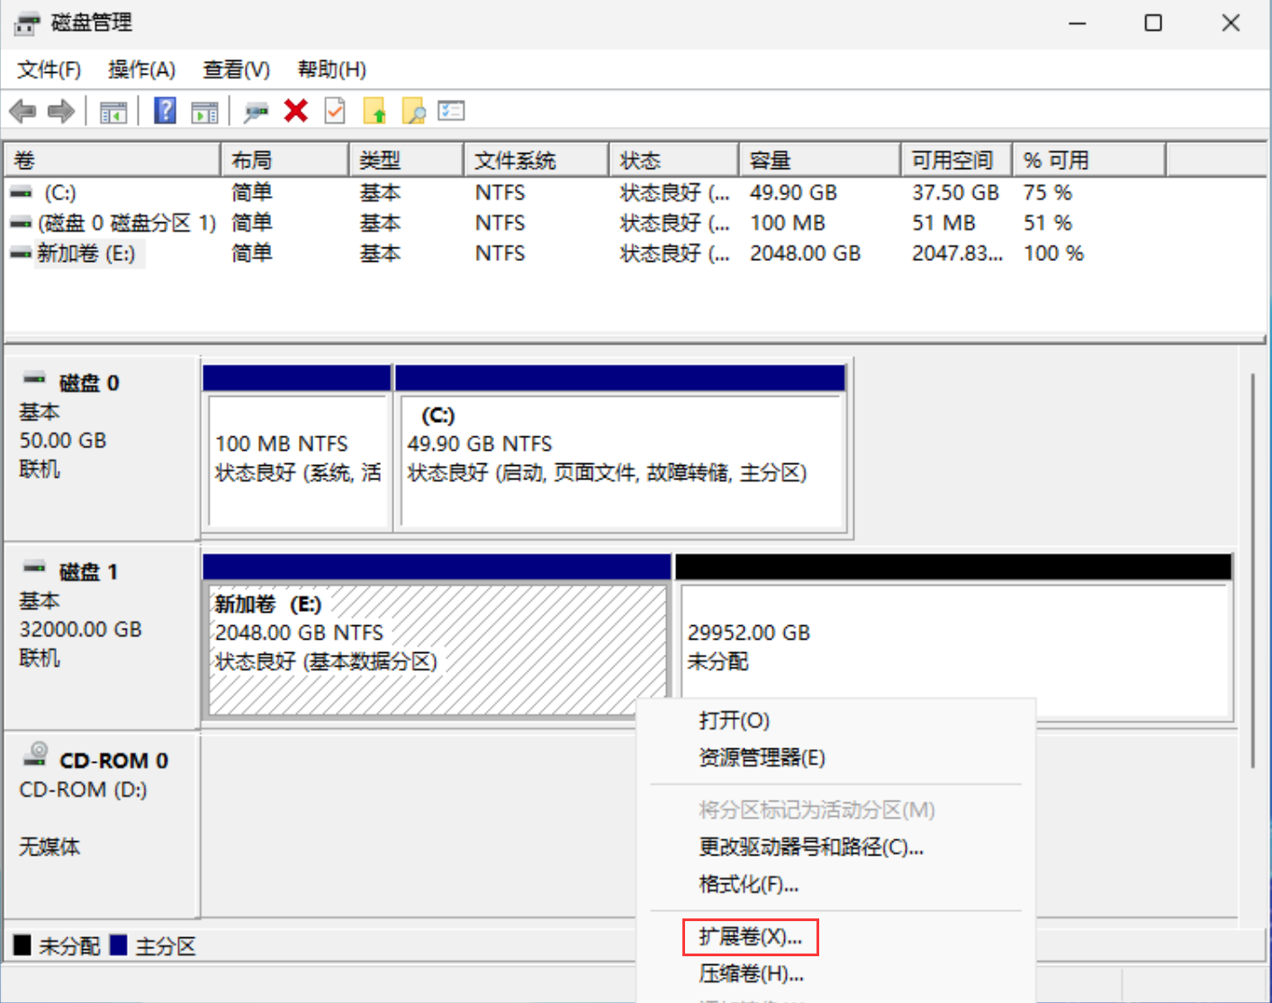The width and height of the screenshot is (1272, 1003).
Task: Click the blue 主分区 legend swatch
Action: click(118, 945)
